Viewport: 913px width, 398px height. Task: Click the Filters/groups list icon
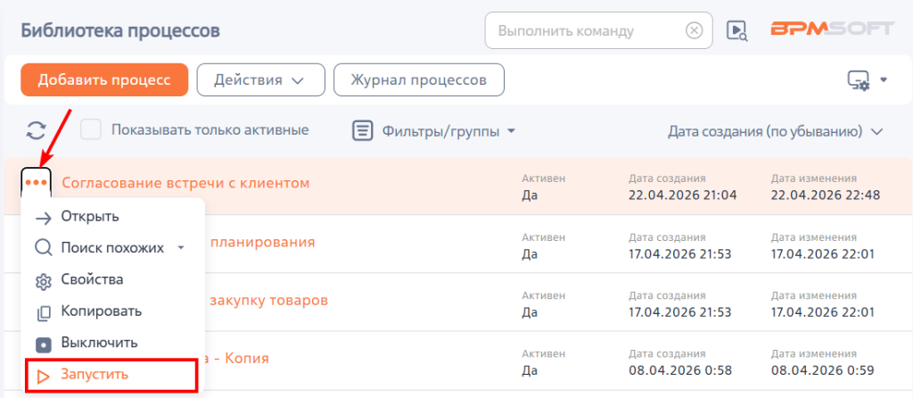362,130
